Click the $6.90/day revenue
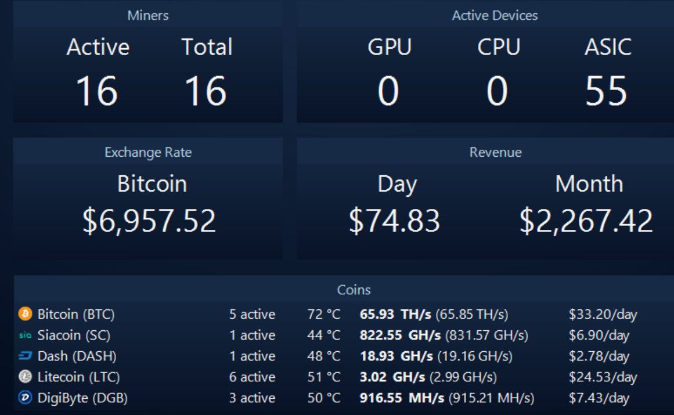The height and width of the screenshot is (415, 674). [x=599, y=335]
